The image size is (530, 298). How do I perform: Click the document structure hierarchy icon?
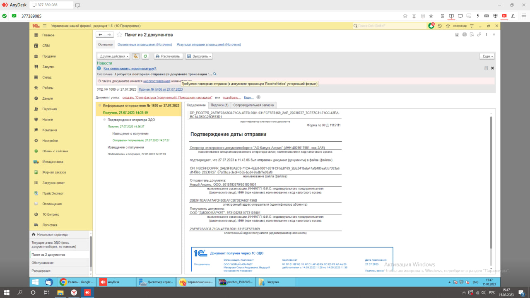pyautogui.click(x=135, y=56)
